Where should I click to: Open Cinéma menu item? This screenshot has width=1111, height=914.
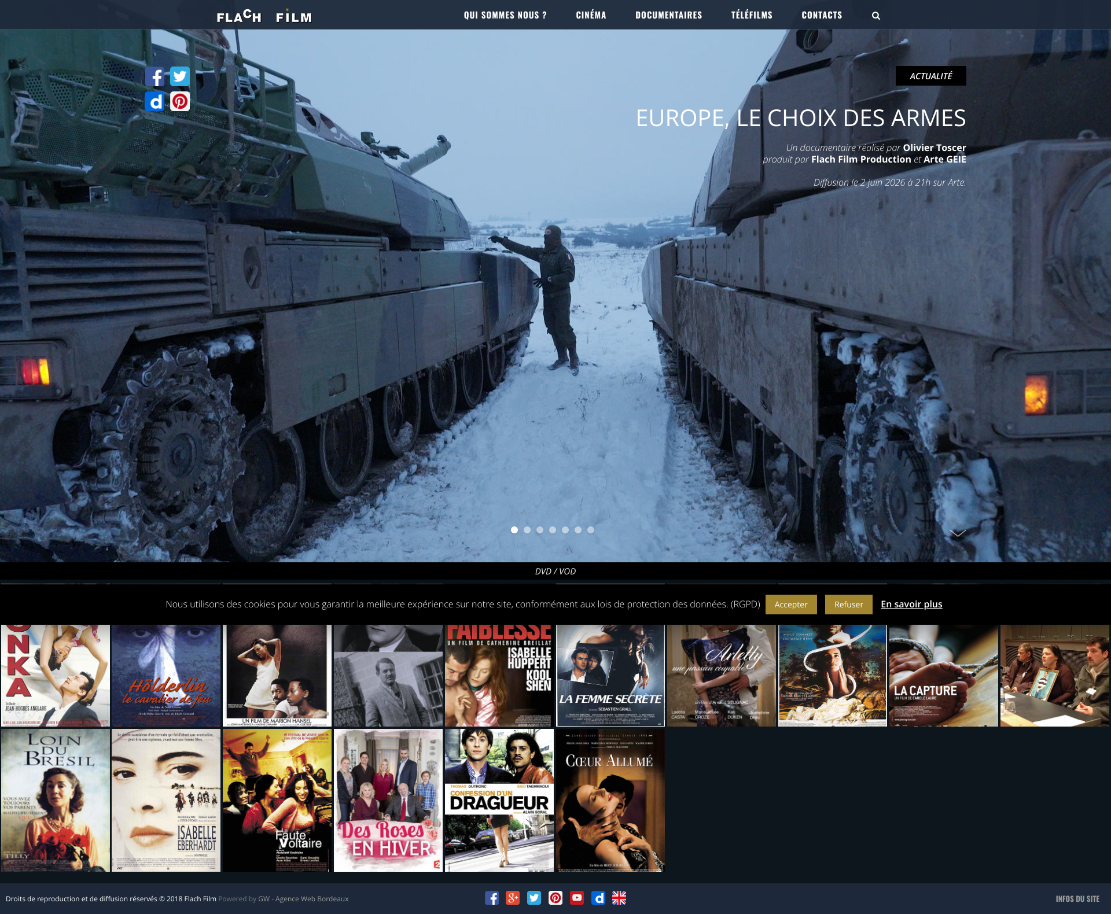(x=591, y=15)
